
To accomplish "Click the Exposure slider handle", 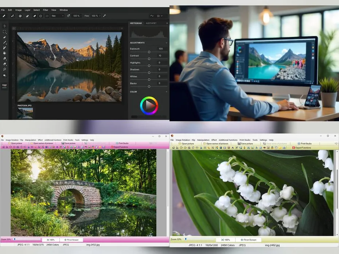I will [x=149, y=52].
